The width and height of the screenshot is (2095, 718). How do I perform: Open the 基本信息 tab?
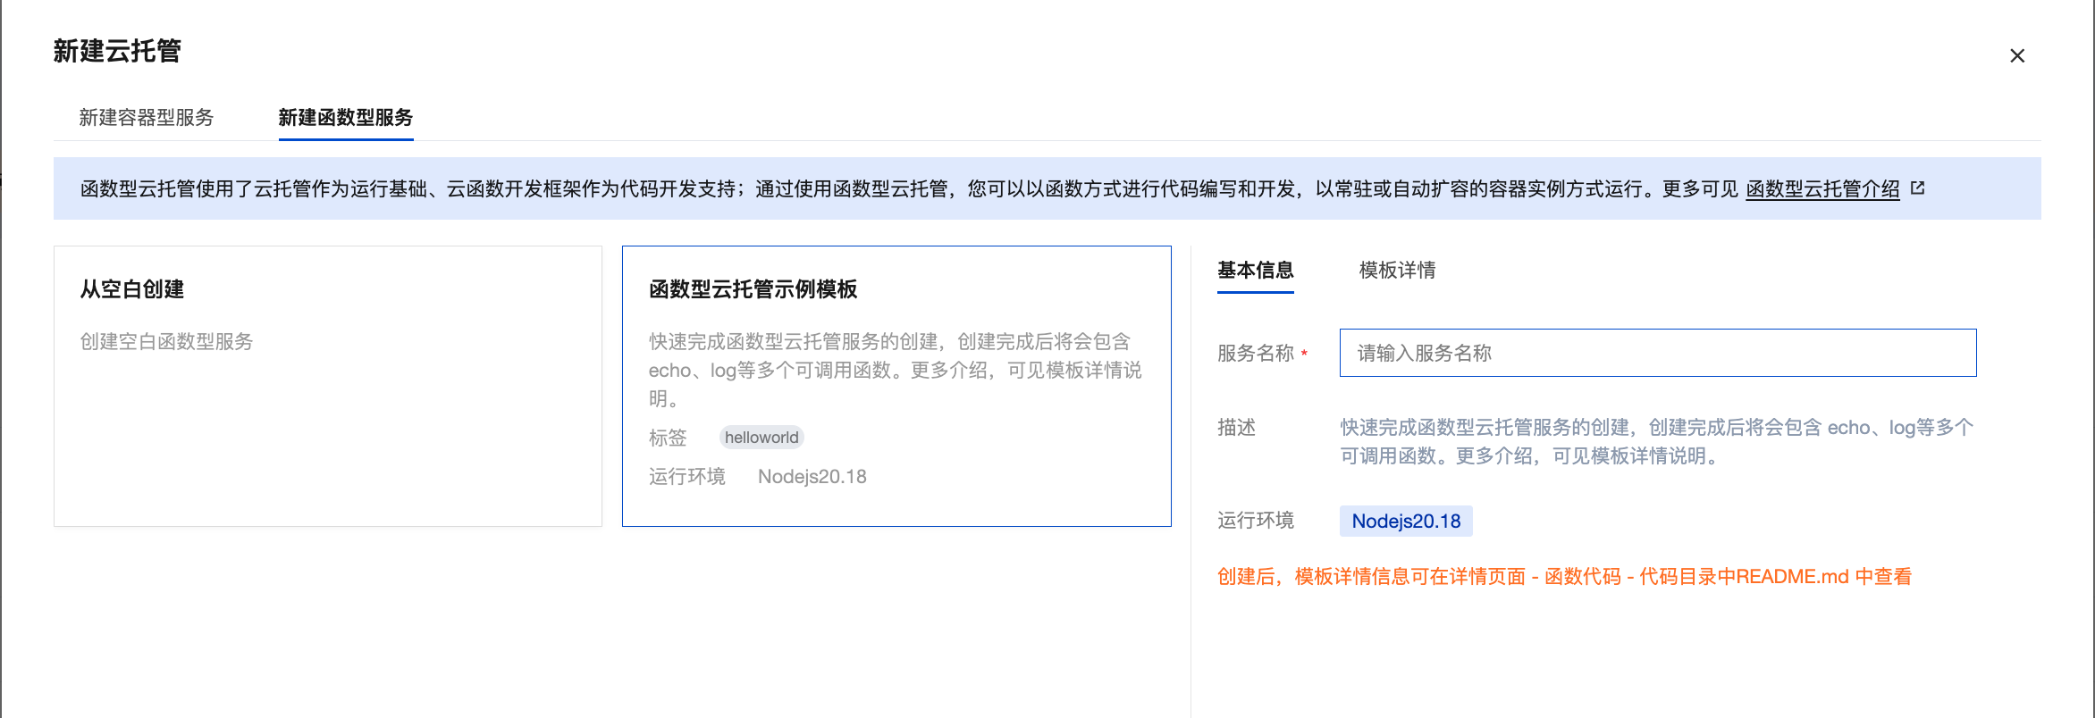pos(1255,271)
